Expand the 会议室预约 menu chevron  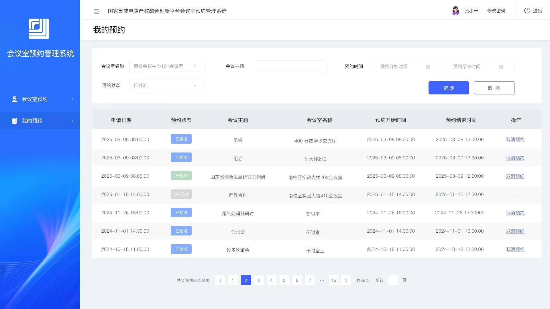pos(72,99)
